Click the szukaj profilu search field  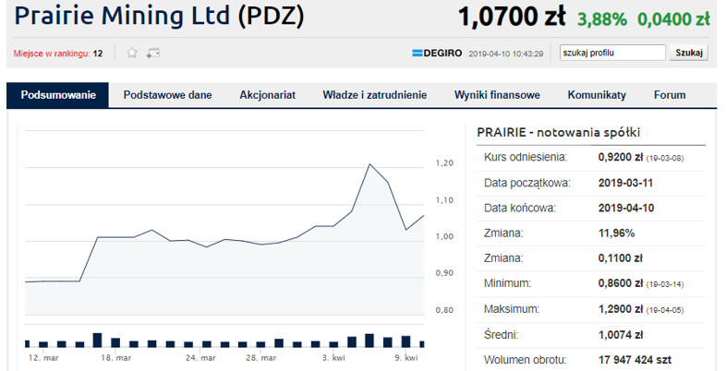click(x=612, y=53)
